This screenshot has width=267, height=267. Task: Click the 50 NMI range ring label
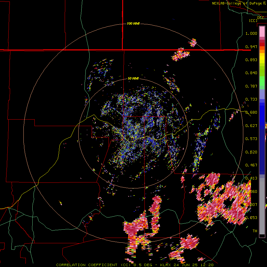tap(133, 79)
